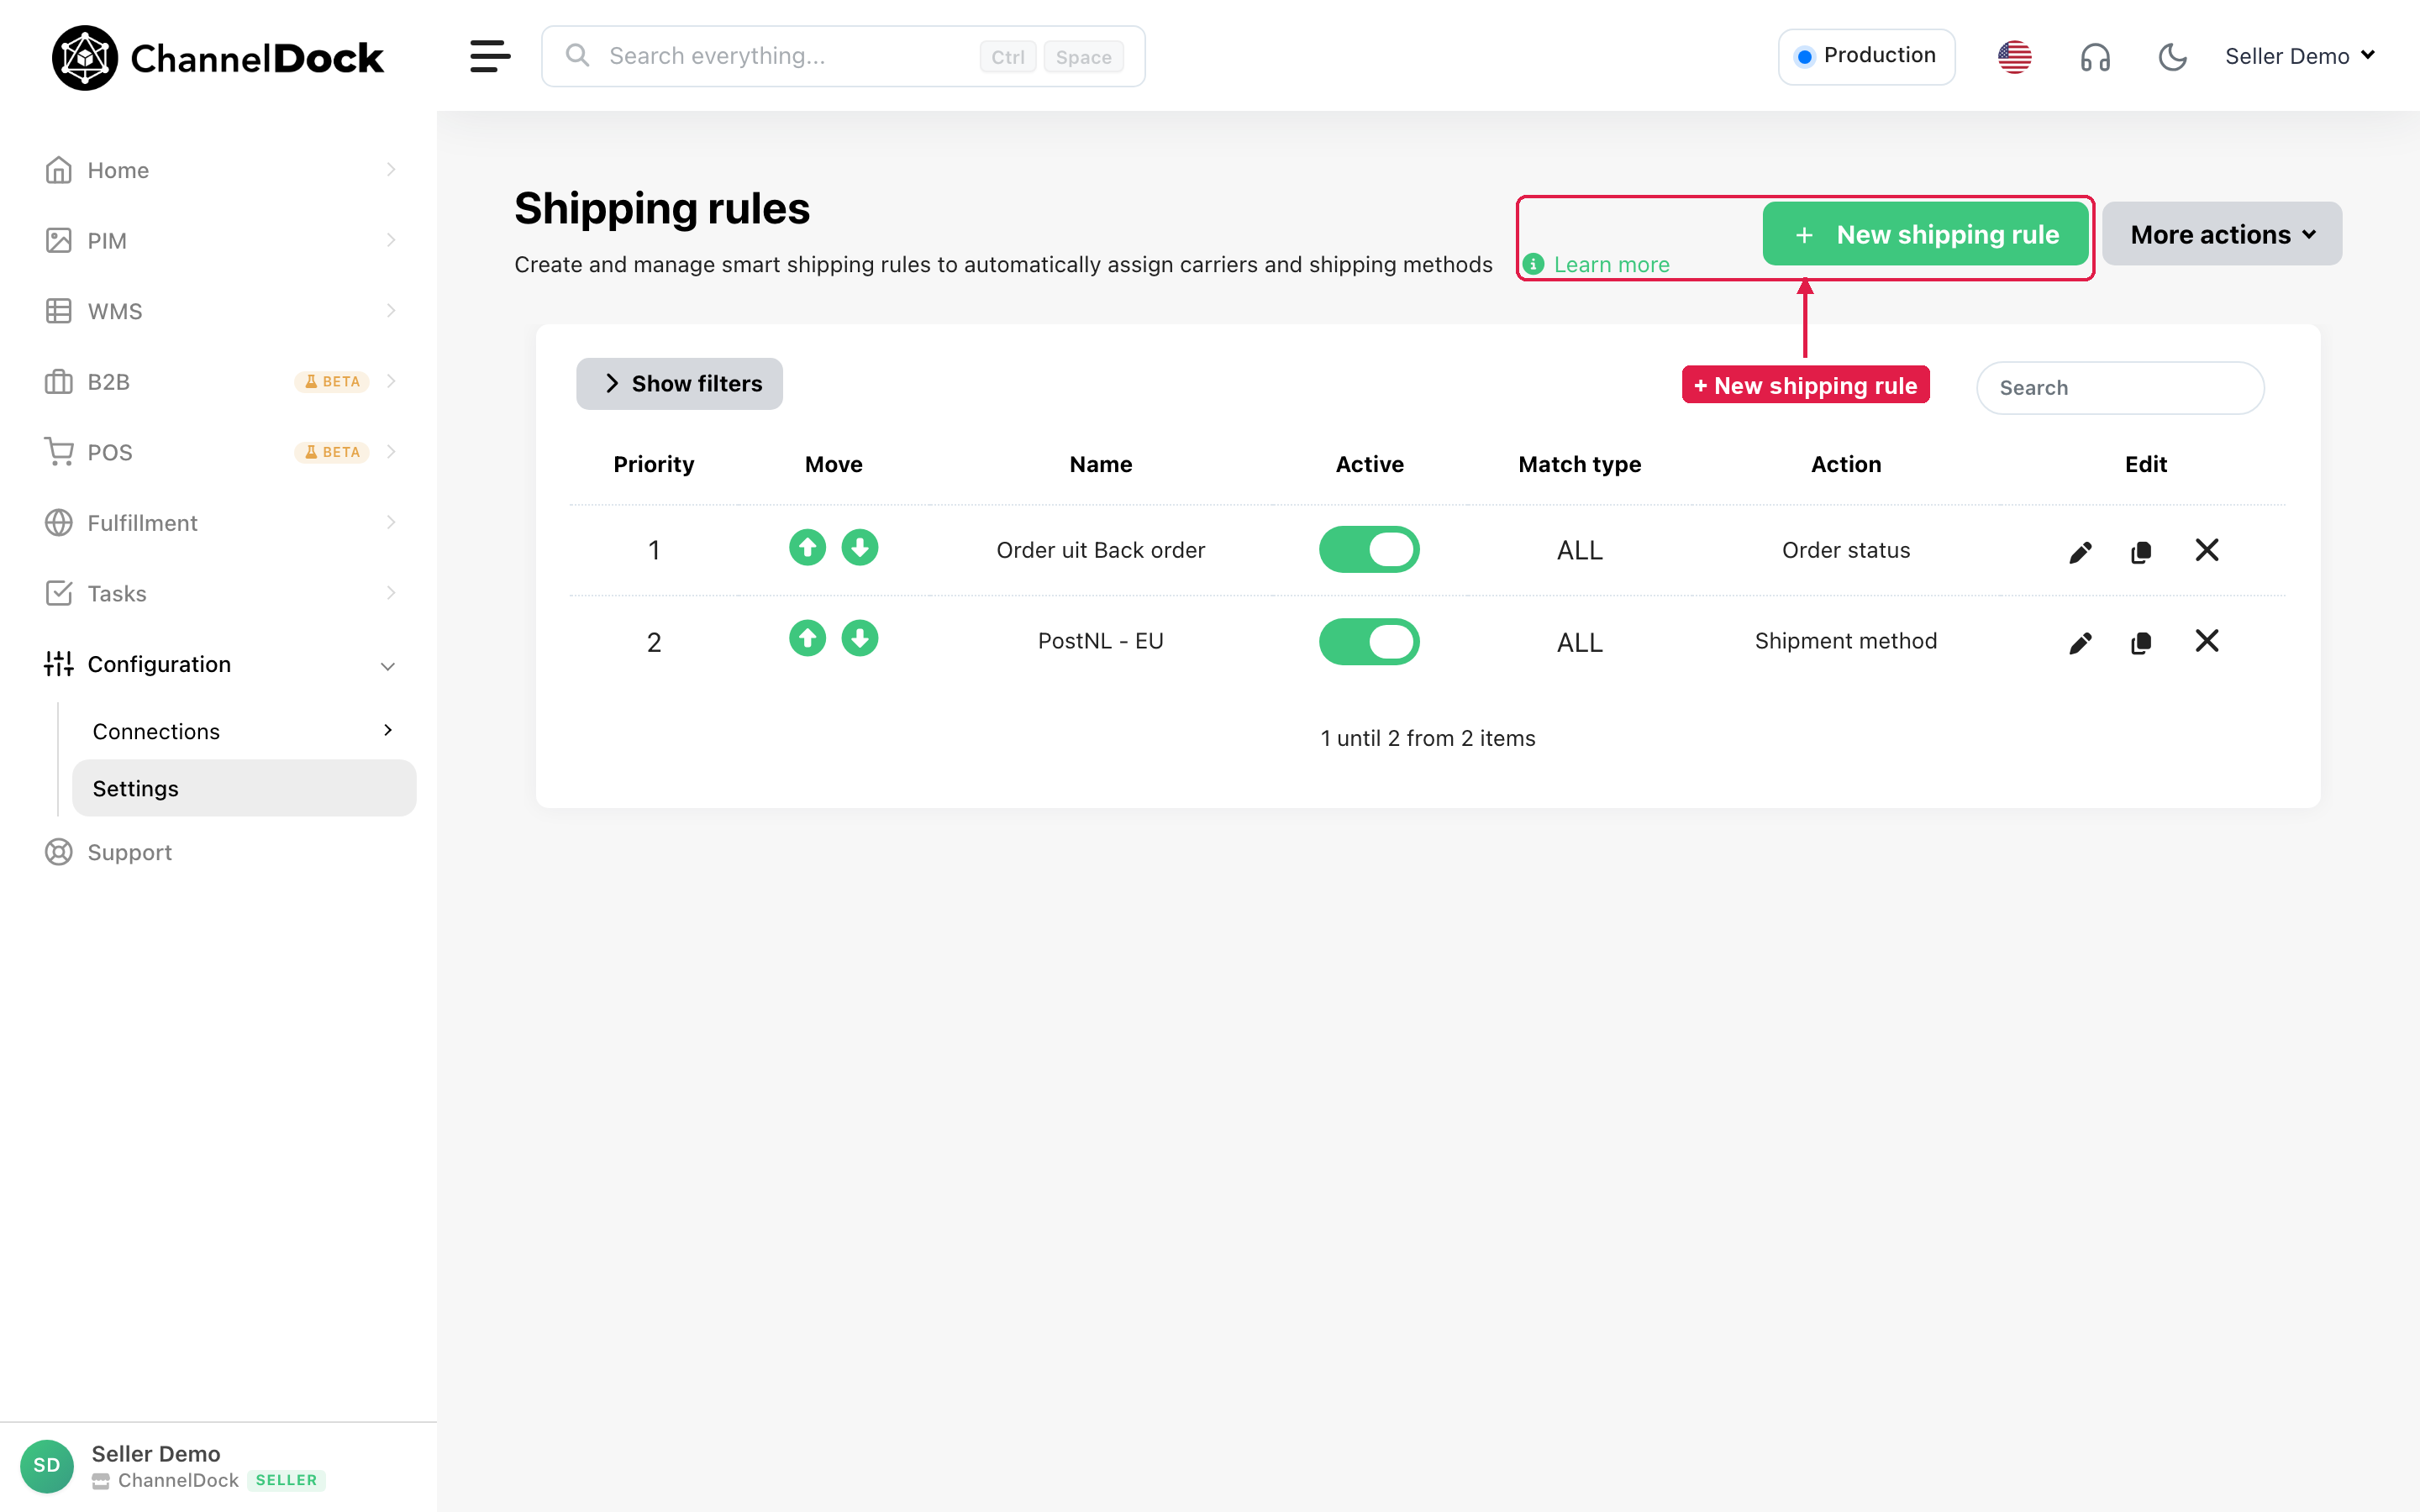Click the Shipment method action cell
The image size is (2420, 1512).
coord(1846,641)
